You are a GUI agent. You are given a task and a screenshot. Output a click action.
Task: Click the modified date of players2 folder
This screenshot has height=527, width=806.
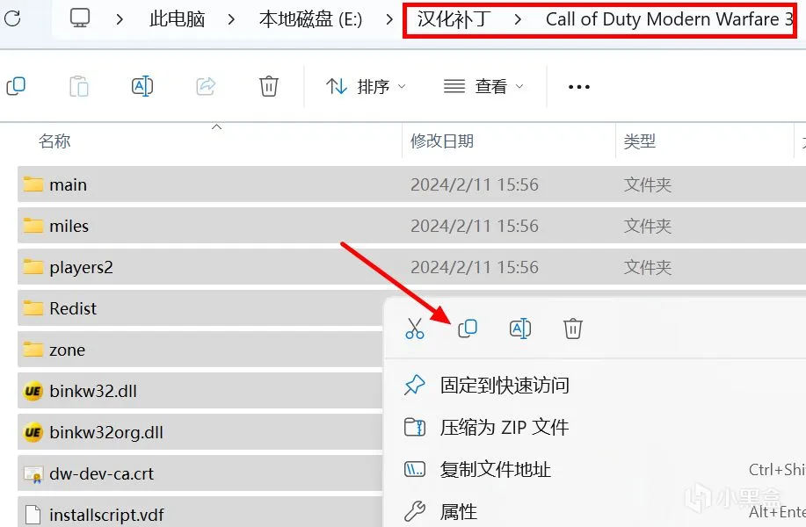[474, 267]
